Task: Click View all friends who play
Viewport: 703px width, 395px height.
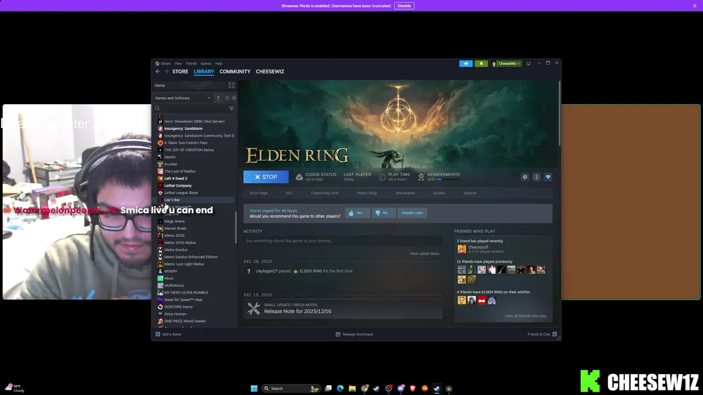Action: point(526,316)
